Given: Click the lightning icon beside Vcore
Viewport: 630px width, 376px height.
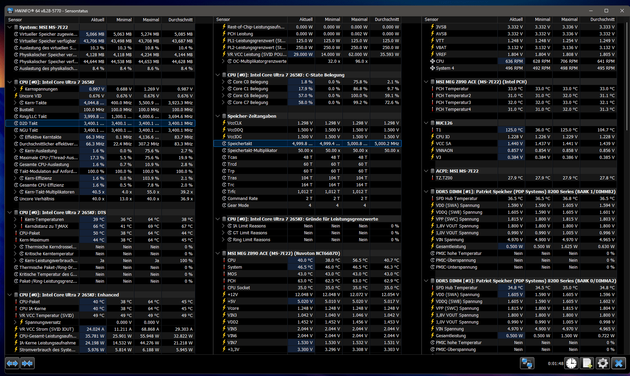Looking at the screenshot, I should tap(224, 308).
